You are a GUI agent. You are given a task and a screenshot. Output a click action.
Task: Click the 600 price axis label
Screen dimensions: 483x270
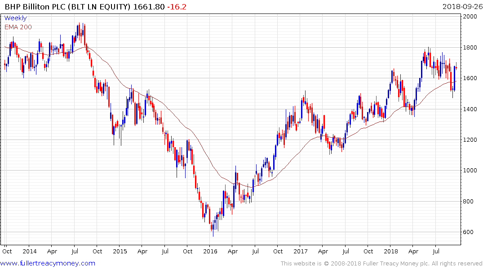point(468,232)
